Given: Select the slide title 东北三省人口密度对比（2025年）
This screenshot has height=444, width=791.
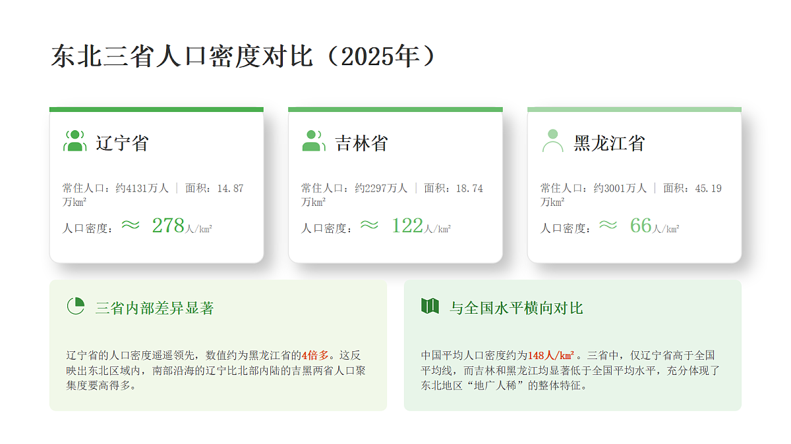Looking at the screenshot, I should click(245, 57).
